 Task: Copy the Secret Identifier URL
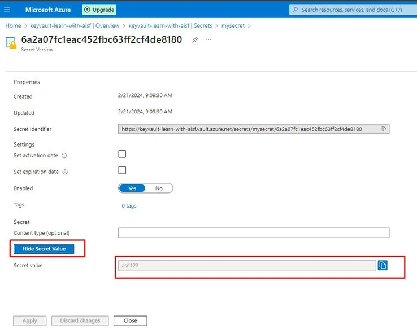coord(384,129)
